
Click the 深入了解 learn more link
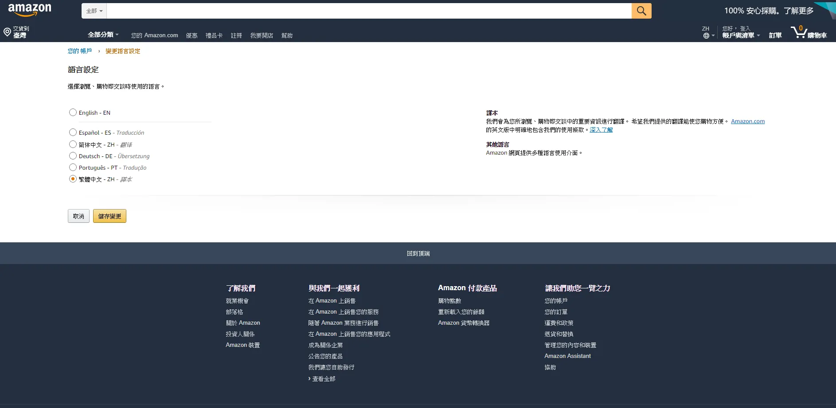click(601, 130)
